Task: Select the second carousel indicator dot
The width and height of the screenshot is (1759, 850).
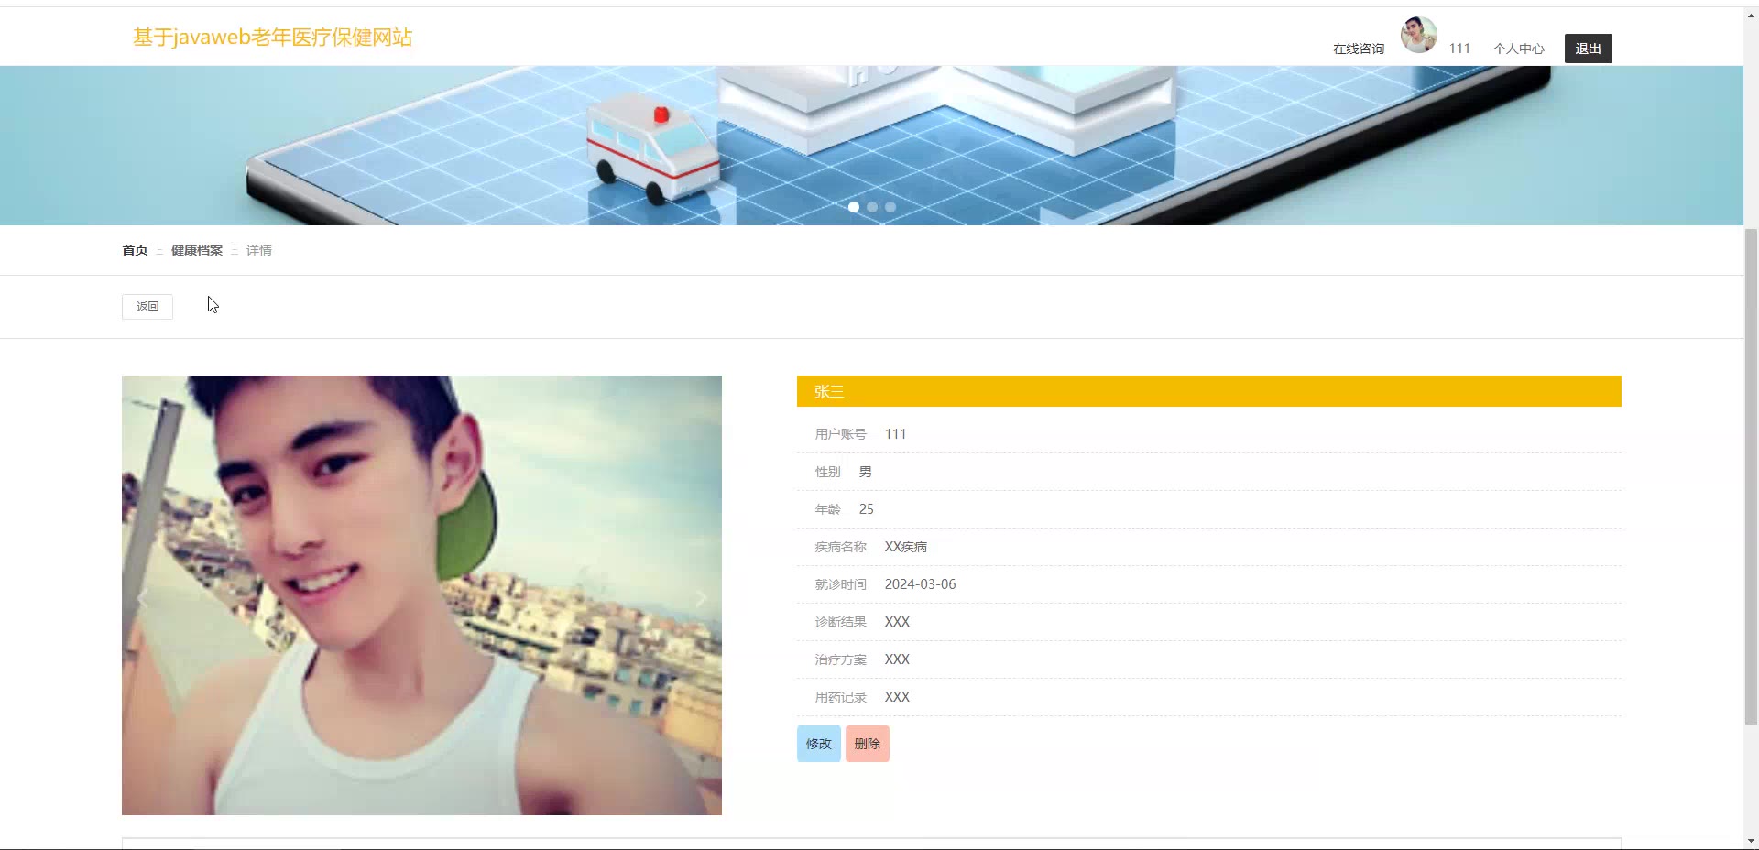Action: point(872,207)
